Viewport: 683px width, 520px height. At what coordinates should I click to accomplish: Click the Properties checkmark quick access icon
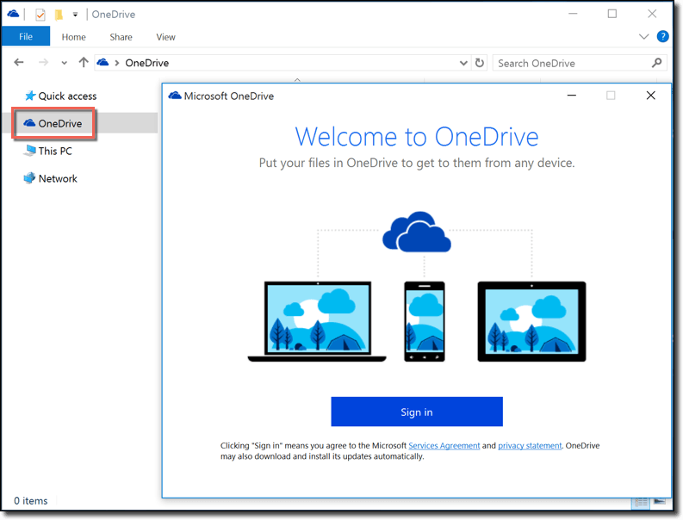click(x=40, y=15)
